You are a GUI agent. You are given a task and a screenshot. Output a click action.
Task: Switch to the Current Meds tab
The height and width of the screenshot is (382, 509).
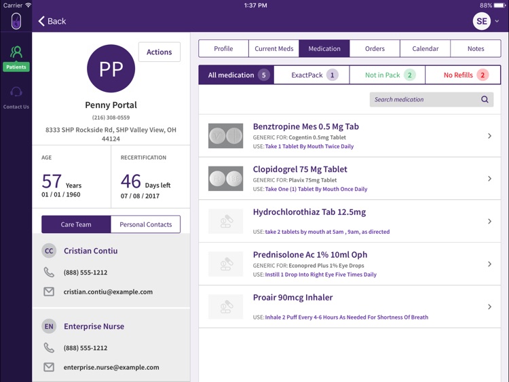tap(274, 48)
